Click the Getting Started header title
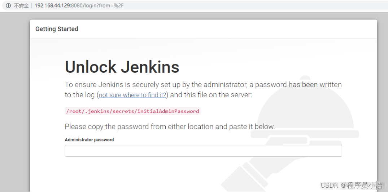This screenshot has height=192, width=388. [x=57, y=29]
